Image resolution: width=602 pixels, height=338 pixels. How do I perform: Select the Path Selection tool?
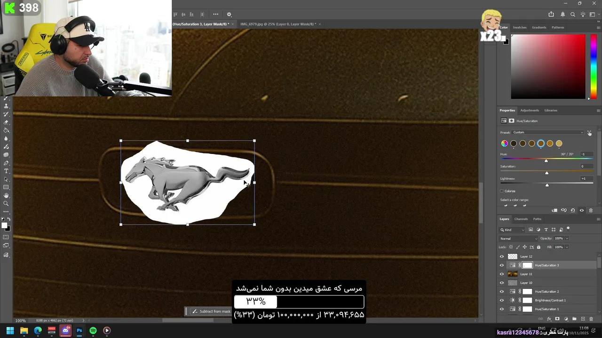pyautogui.click(x=6, y=179)
